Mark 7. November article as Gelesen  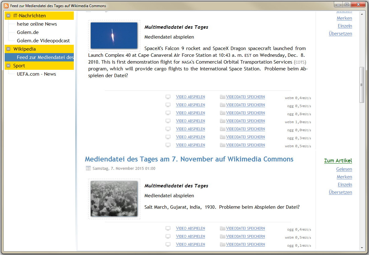(344, 169)
